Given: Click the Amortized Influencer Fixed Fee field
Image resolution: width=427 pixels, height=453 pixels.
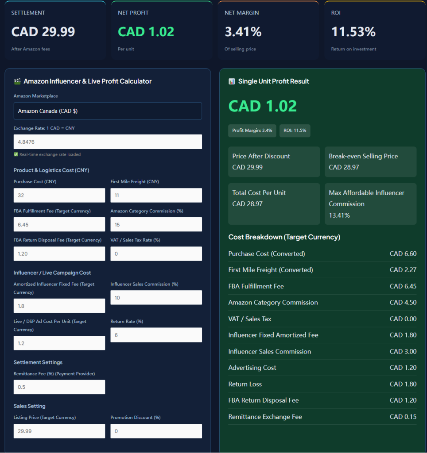Looking at the screenshot, I should pyautogui.click(x=59, y=306).
